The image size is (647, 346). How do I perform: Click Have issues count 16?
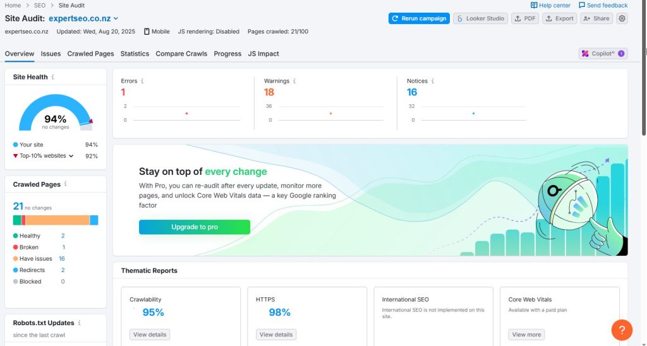[62, 259]
